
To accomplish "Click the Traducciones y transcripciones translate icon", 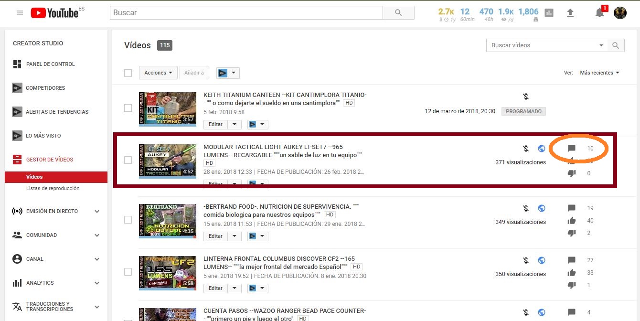I will point(17,306).
